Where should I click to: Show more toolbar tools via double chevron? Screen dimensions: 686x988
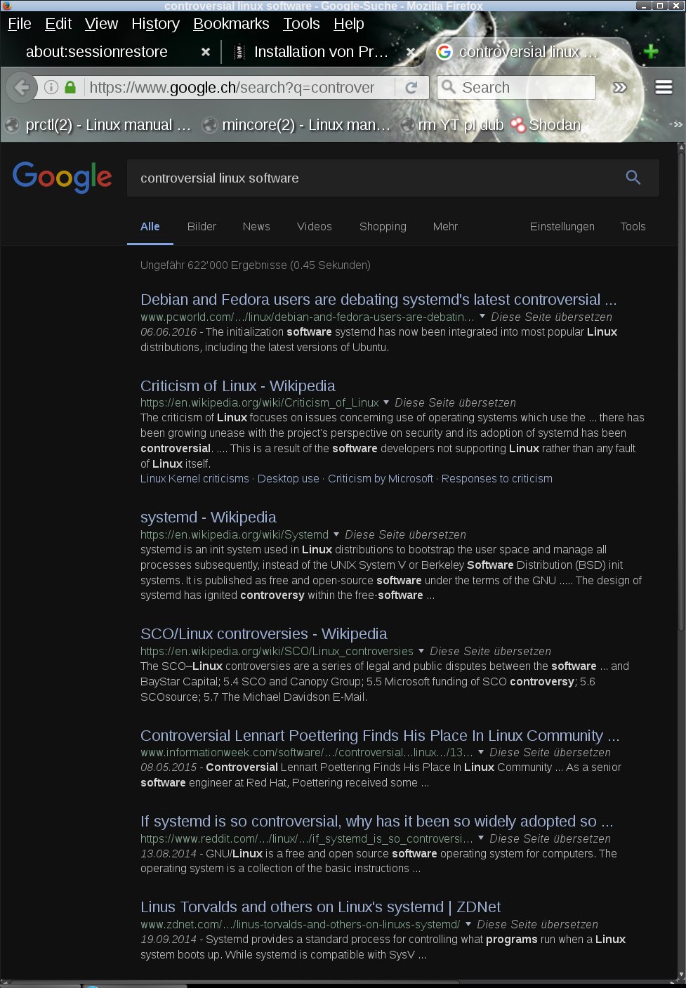click(619, 88)
